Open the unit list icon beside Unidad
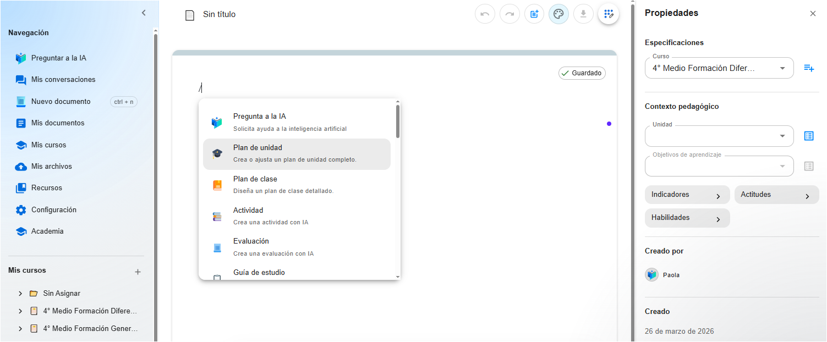This screenshot has height=342, width=827. (x=808, y=136)
